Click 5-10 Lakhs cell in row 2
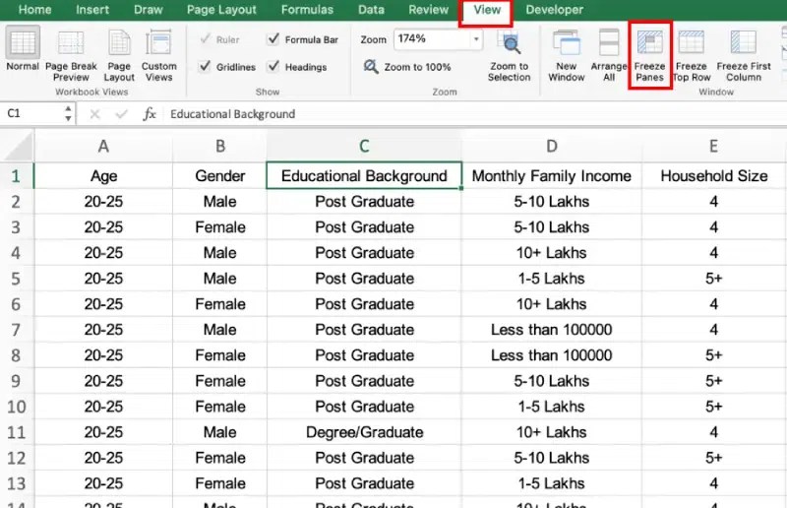This screenshot has height=508, width=787. point(551,202)
